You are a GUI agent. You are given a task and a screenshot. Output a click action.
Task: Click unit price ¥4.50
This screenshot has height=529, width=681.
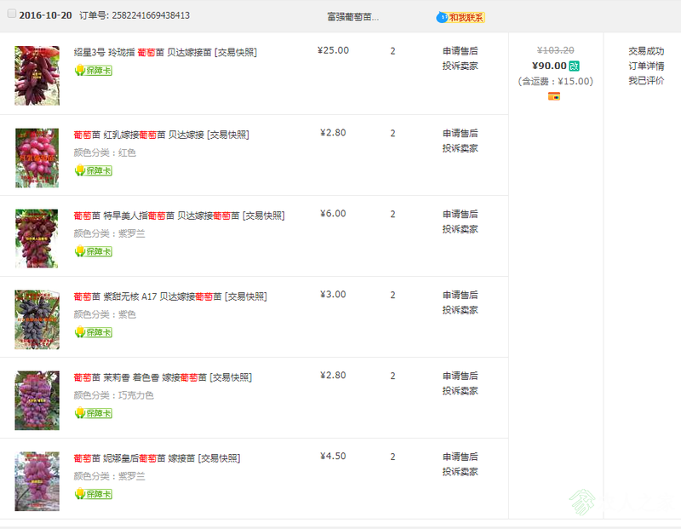(333, 456)
